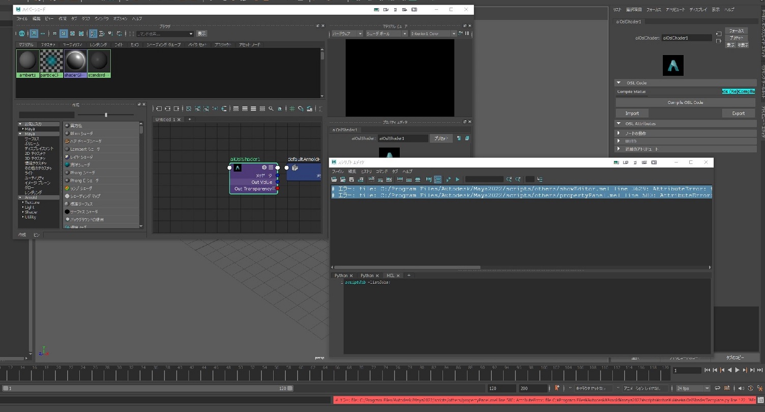Collapse Arnold category in create tree
The height and width of the screenshot is (412, 765).
(x=20, y=197)
